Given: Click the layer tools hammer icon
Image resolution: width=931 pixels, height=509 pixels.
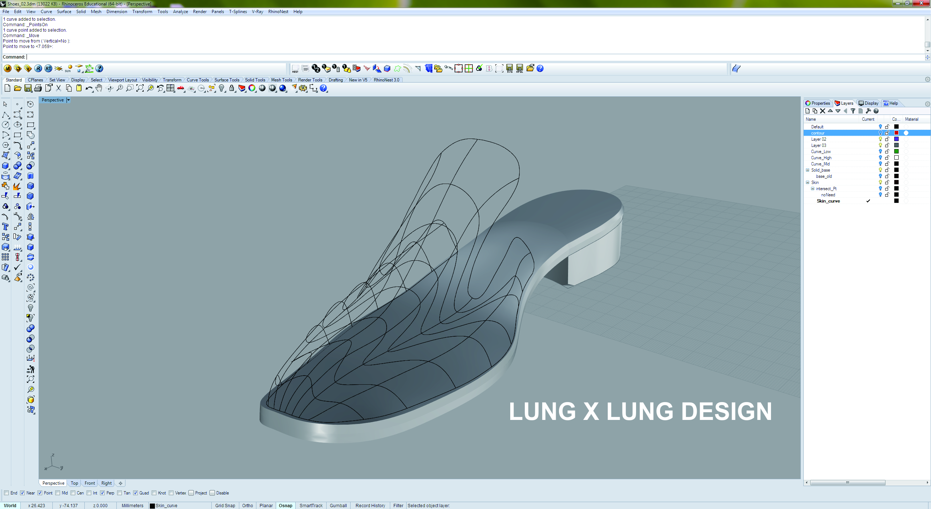Looking at the screenshot, I should pos(868,111).
